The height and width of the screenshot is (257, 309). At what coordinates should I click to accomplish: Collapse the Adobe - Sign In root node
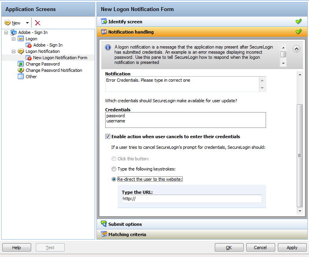click(x=6, y=32)
